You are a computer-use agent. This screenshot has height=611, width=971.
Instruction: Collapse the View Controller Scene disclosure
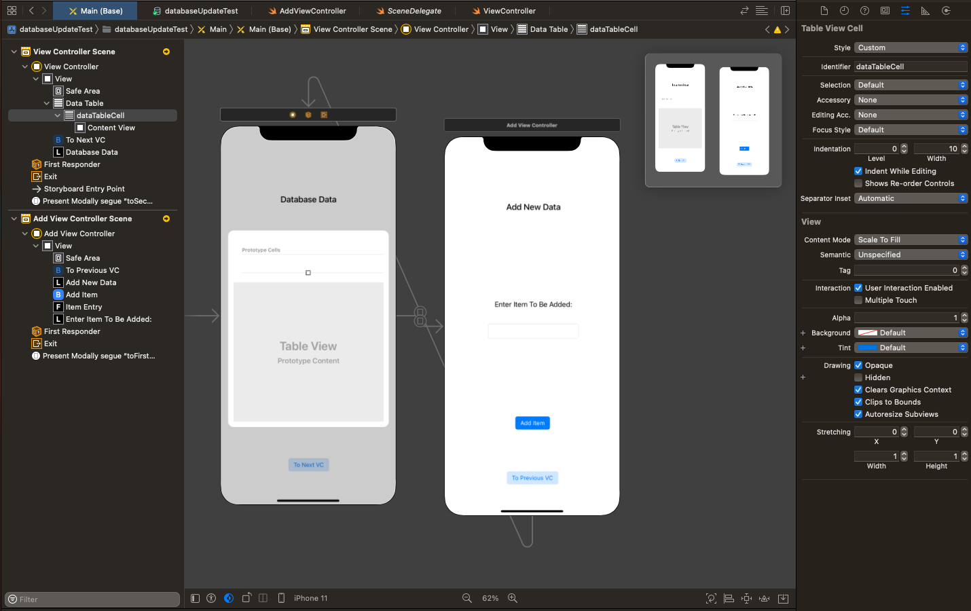coord(14,52)
